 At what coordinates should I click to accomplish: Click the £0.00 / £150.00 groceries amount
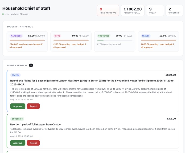pyautogui.click(x=124, y=36)
